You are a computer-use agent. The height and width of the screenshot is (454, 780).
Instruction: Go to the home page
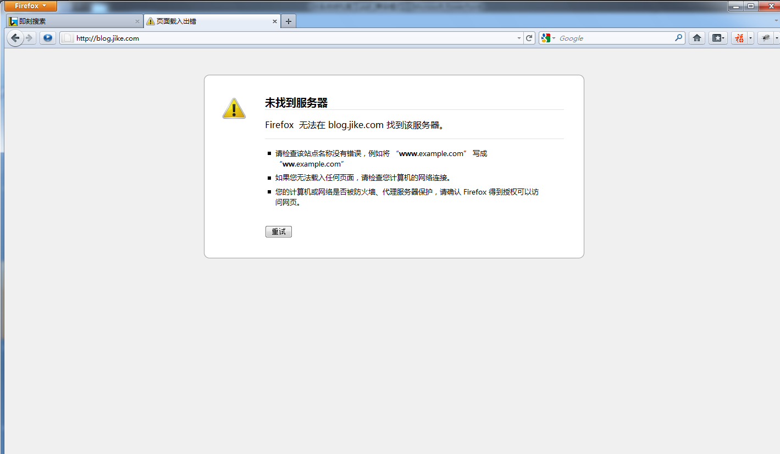point(697,38)
